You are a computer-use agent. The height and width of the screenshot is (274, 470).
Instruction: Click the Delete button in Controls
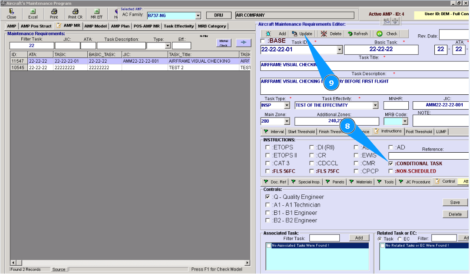click(x=455, y=214)
